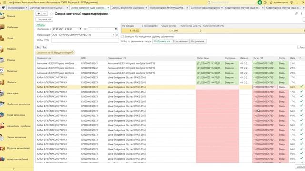Click the КМ из базы column header

(203, 58)
